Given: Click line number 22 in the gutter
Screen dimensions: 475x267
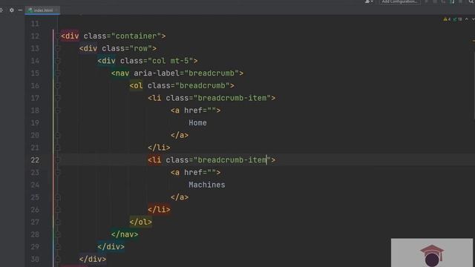Looking at the screenshot, I should point(35,160).
